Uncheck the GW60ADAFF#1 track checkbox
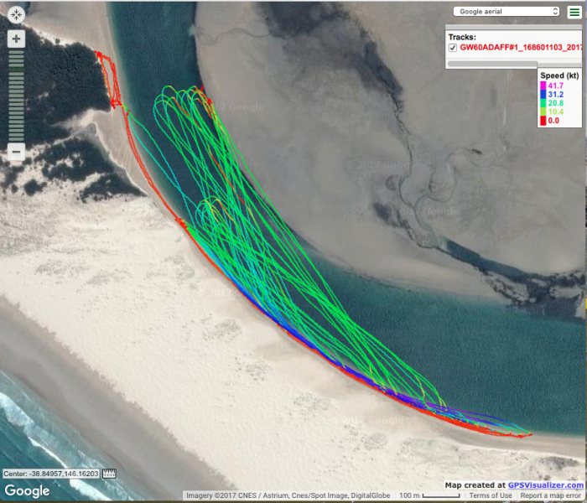587x503 pixels. [x=454, y=48]
